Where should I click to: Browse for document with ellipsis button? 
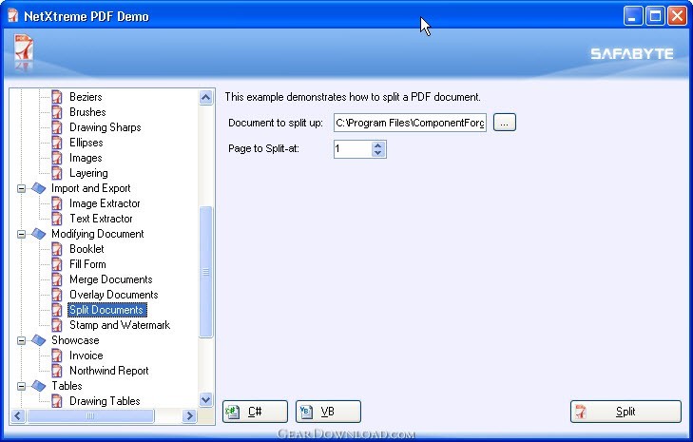pyautogui.click(x=505, y=123)
